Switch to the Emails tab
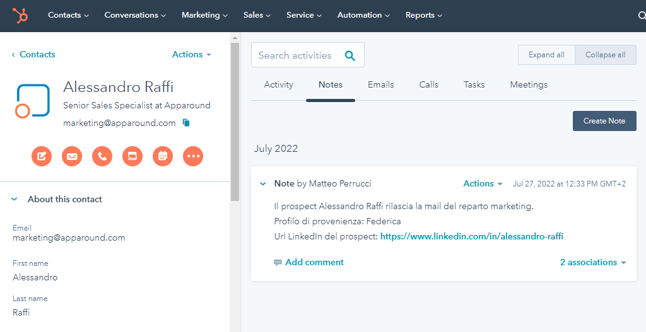 (381, 84)
